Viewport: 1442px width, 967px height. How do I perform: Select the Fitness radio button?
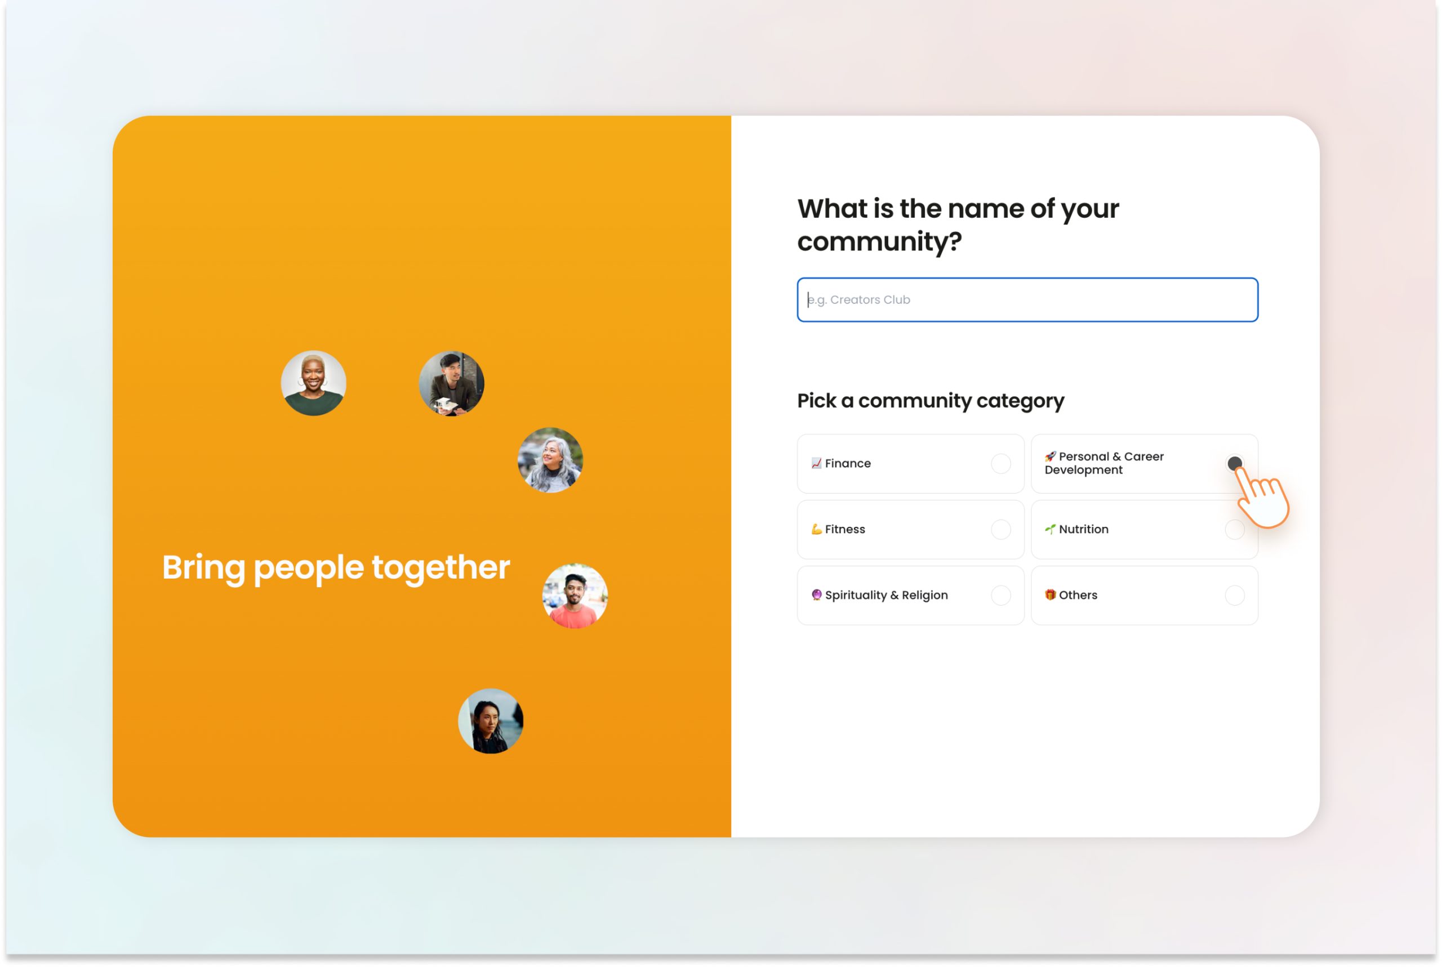pos(1000,530)
